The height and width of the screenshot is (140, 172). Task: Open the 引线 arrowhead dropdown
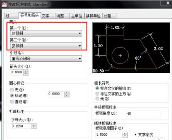(x=46, y=59)
